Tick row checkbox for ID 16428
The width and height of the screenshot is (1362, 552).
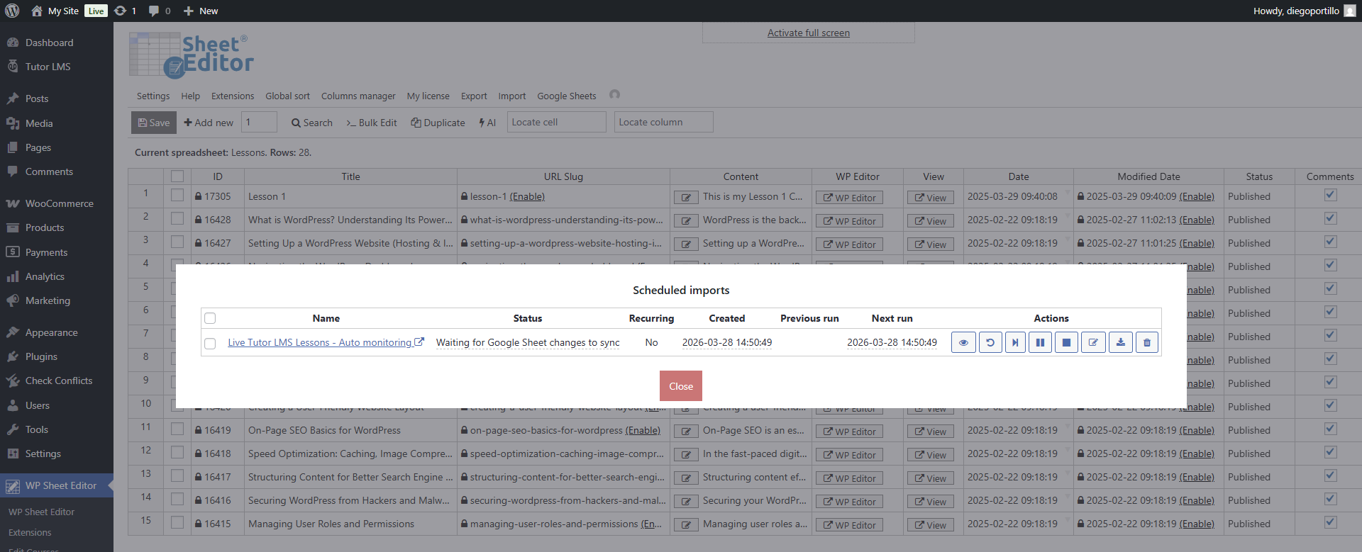[x=177, y=219]
